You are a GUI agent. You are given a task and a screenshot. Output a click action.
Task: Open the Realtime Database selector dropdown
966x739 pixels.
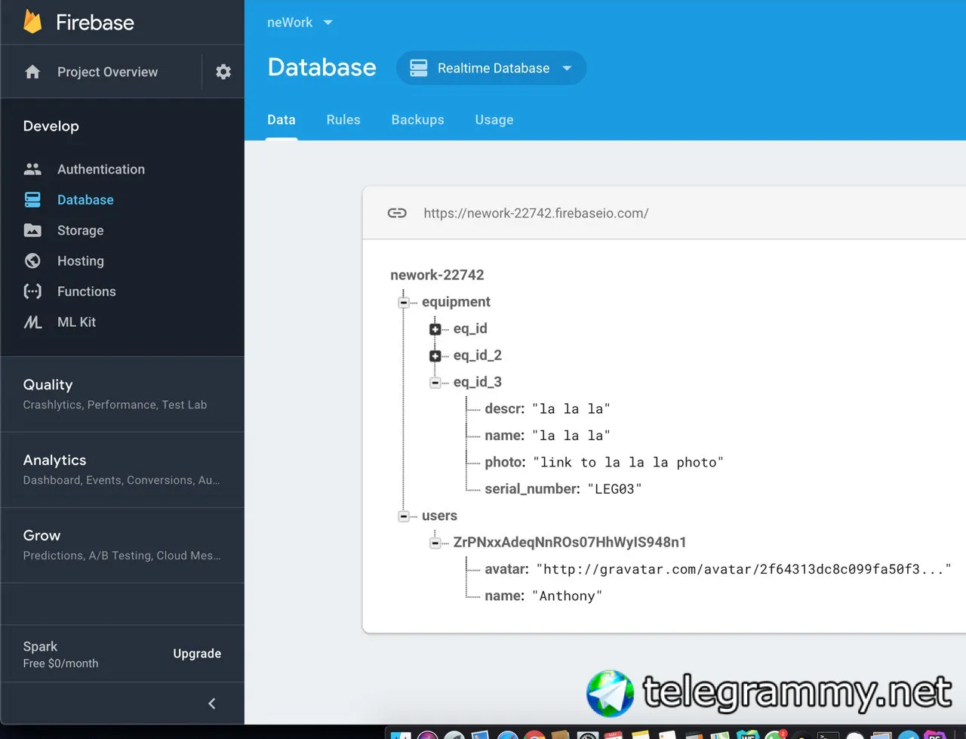point(491,68)
